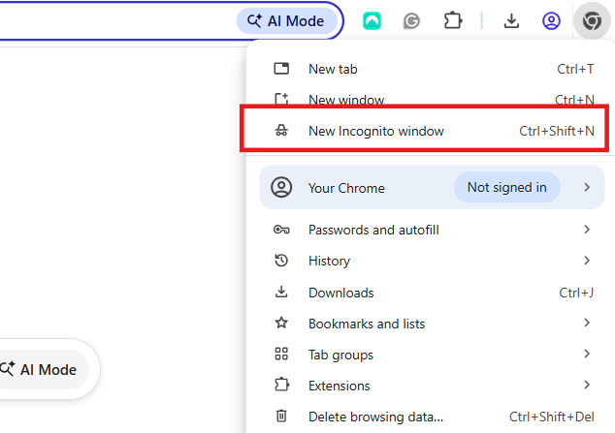
Task: Click the Grammarly extension icon
Action: [411, 21]
